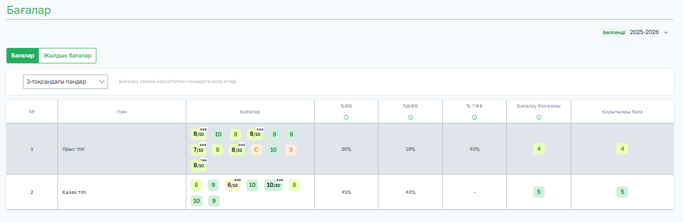Open the 10/10 БЖБ grade in Қазақ тілі
The image size is (683, 222).
tap(274, 185)
